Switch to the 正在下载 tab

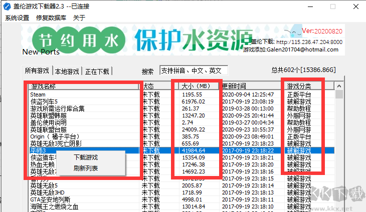pos(97,71)
